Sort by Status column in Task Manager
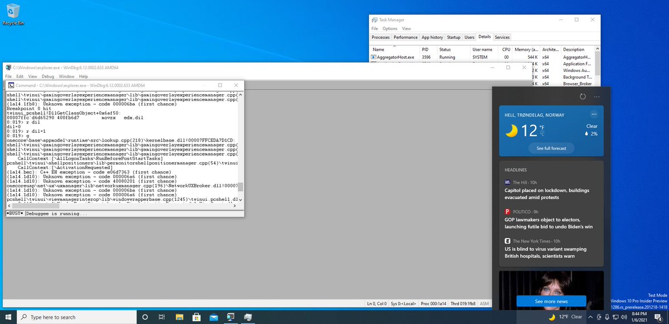The width and height of the screenshot is (669, 324). pyautogui.click(x=454, y=49)
